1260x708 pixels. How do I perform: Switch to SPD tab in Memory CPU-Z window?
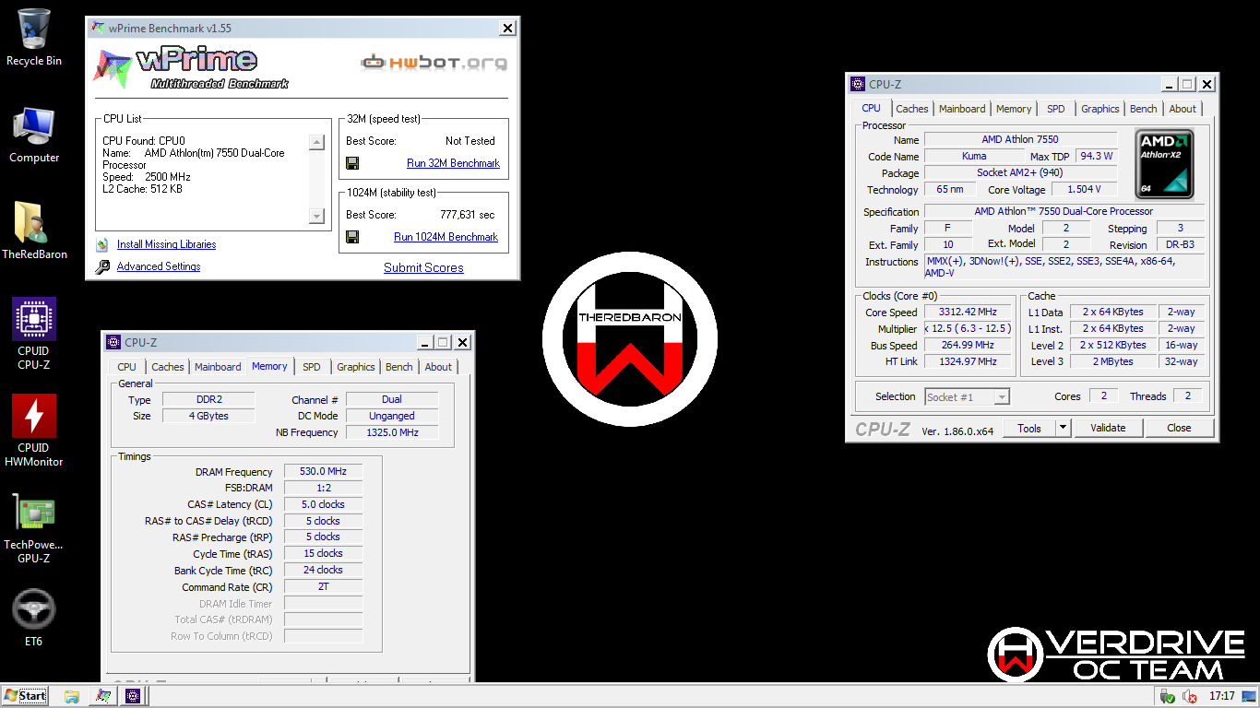pos(312,367)
